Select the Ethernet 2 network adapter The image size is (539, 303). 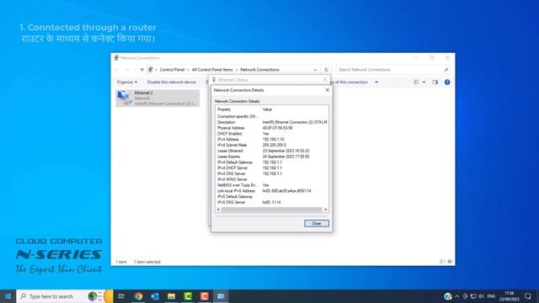click(x=157, y=98)
